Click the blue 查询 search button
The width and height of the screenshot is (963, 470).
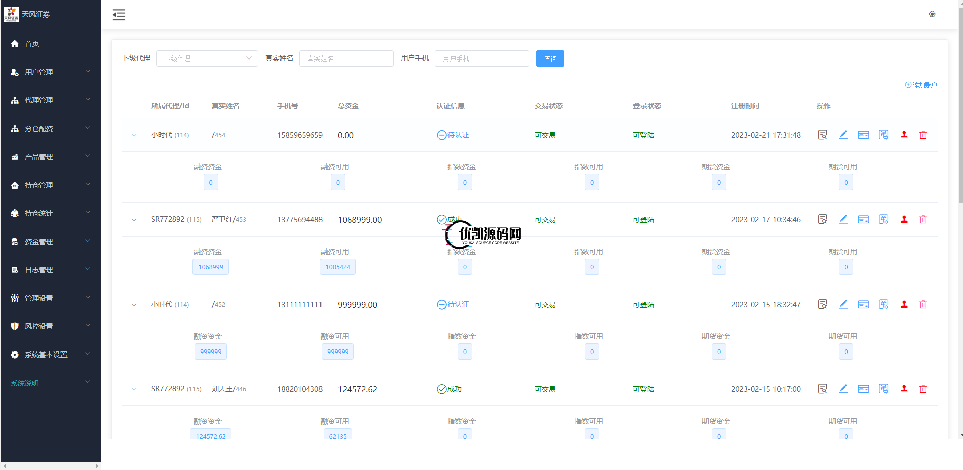[550, 58]
